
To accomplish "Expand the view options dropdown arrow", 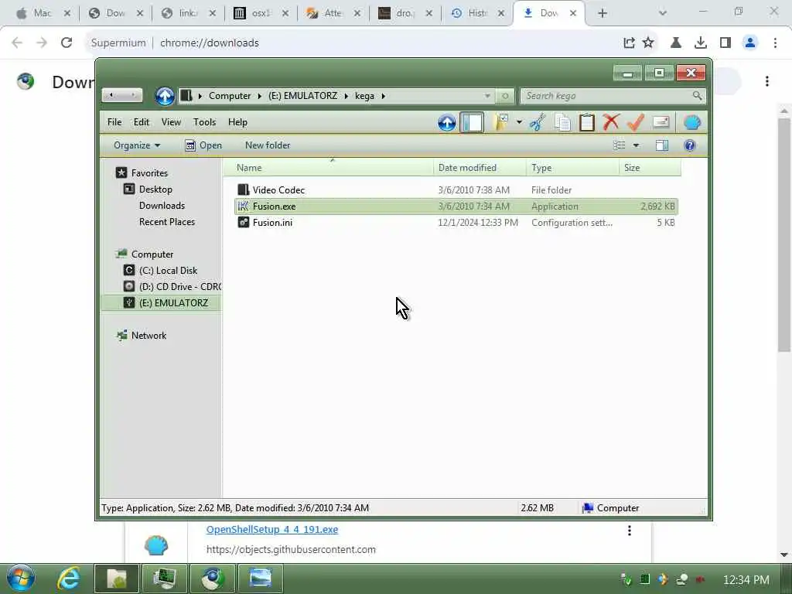I will (x=636, y=145).
